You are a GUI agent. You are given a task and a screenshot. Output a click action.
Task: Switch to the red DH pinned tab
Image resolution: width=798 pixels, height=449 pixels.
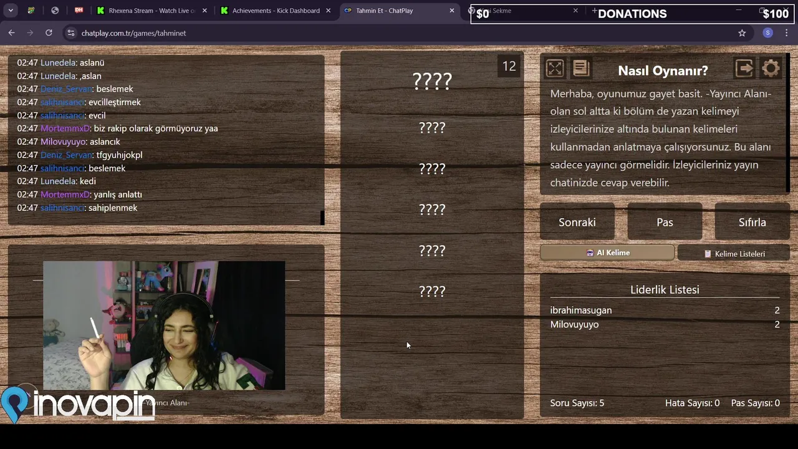click(x=79, y=11)
